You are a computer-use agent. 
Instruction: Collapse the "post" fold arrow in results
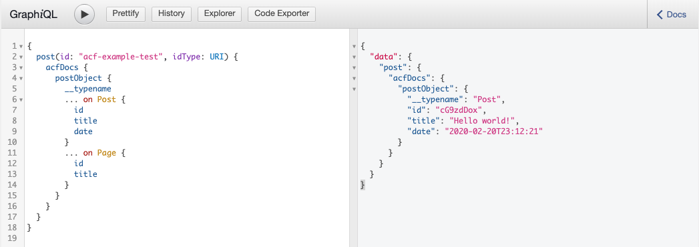pos(354,68)
